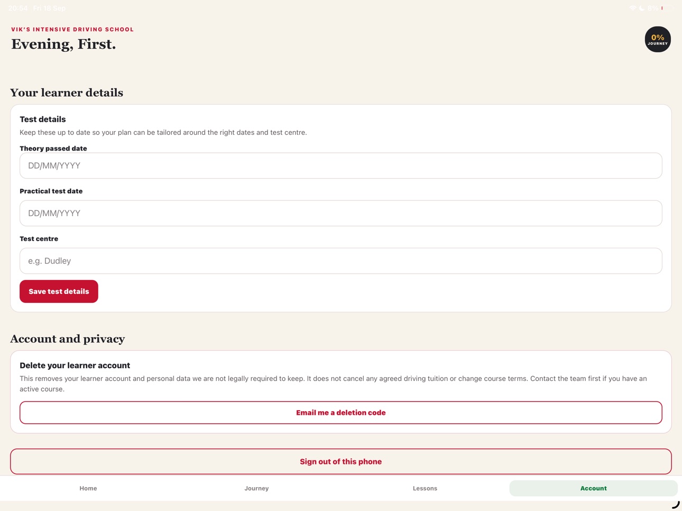Image resolution: width=682 pixels, height=511 pixels.
Task: Click the "Delete your learner account" title
Action: pyautogui.click(x=75, y=365)
